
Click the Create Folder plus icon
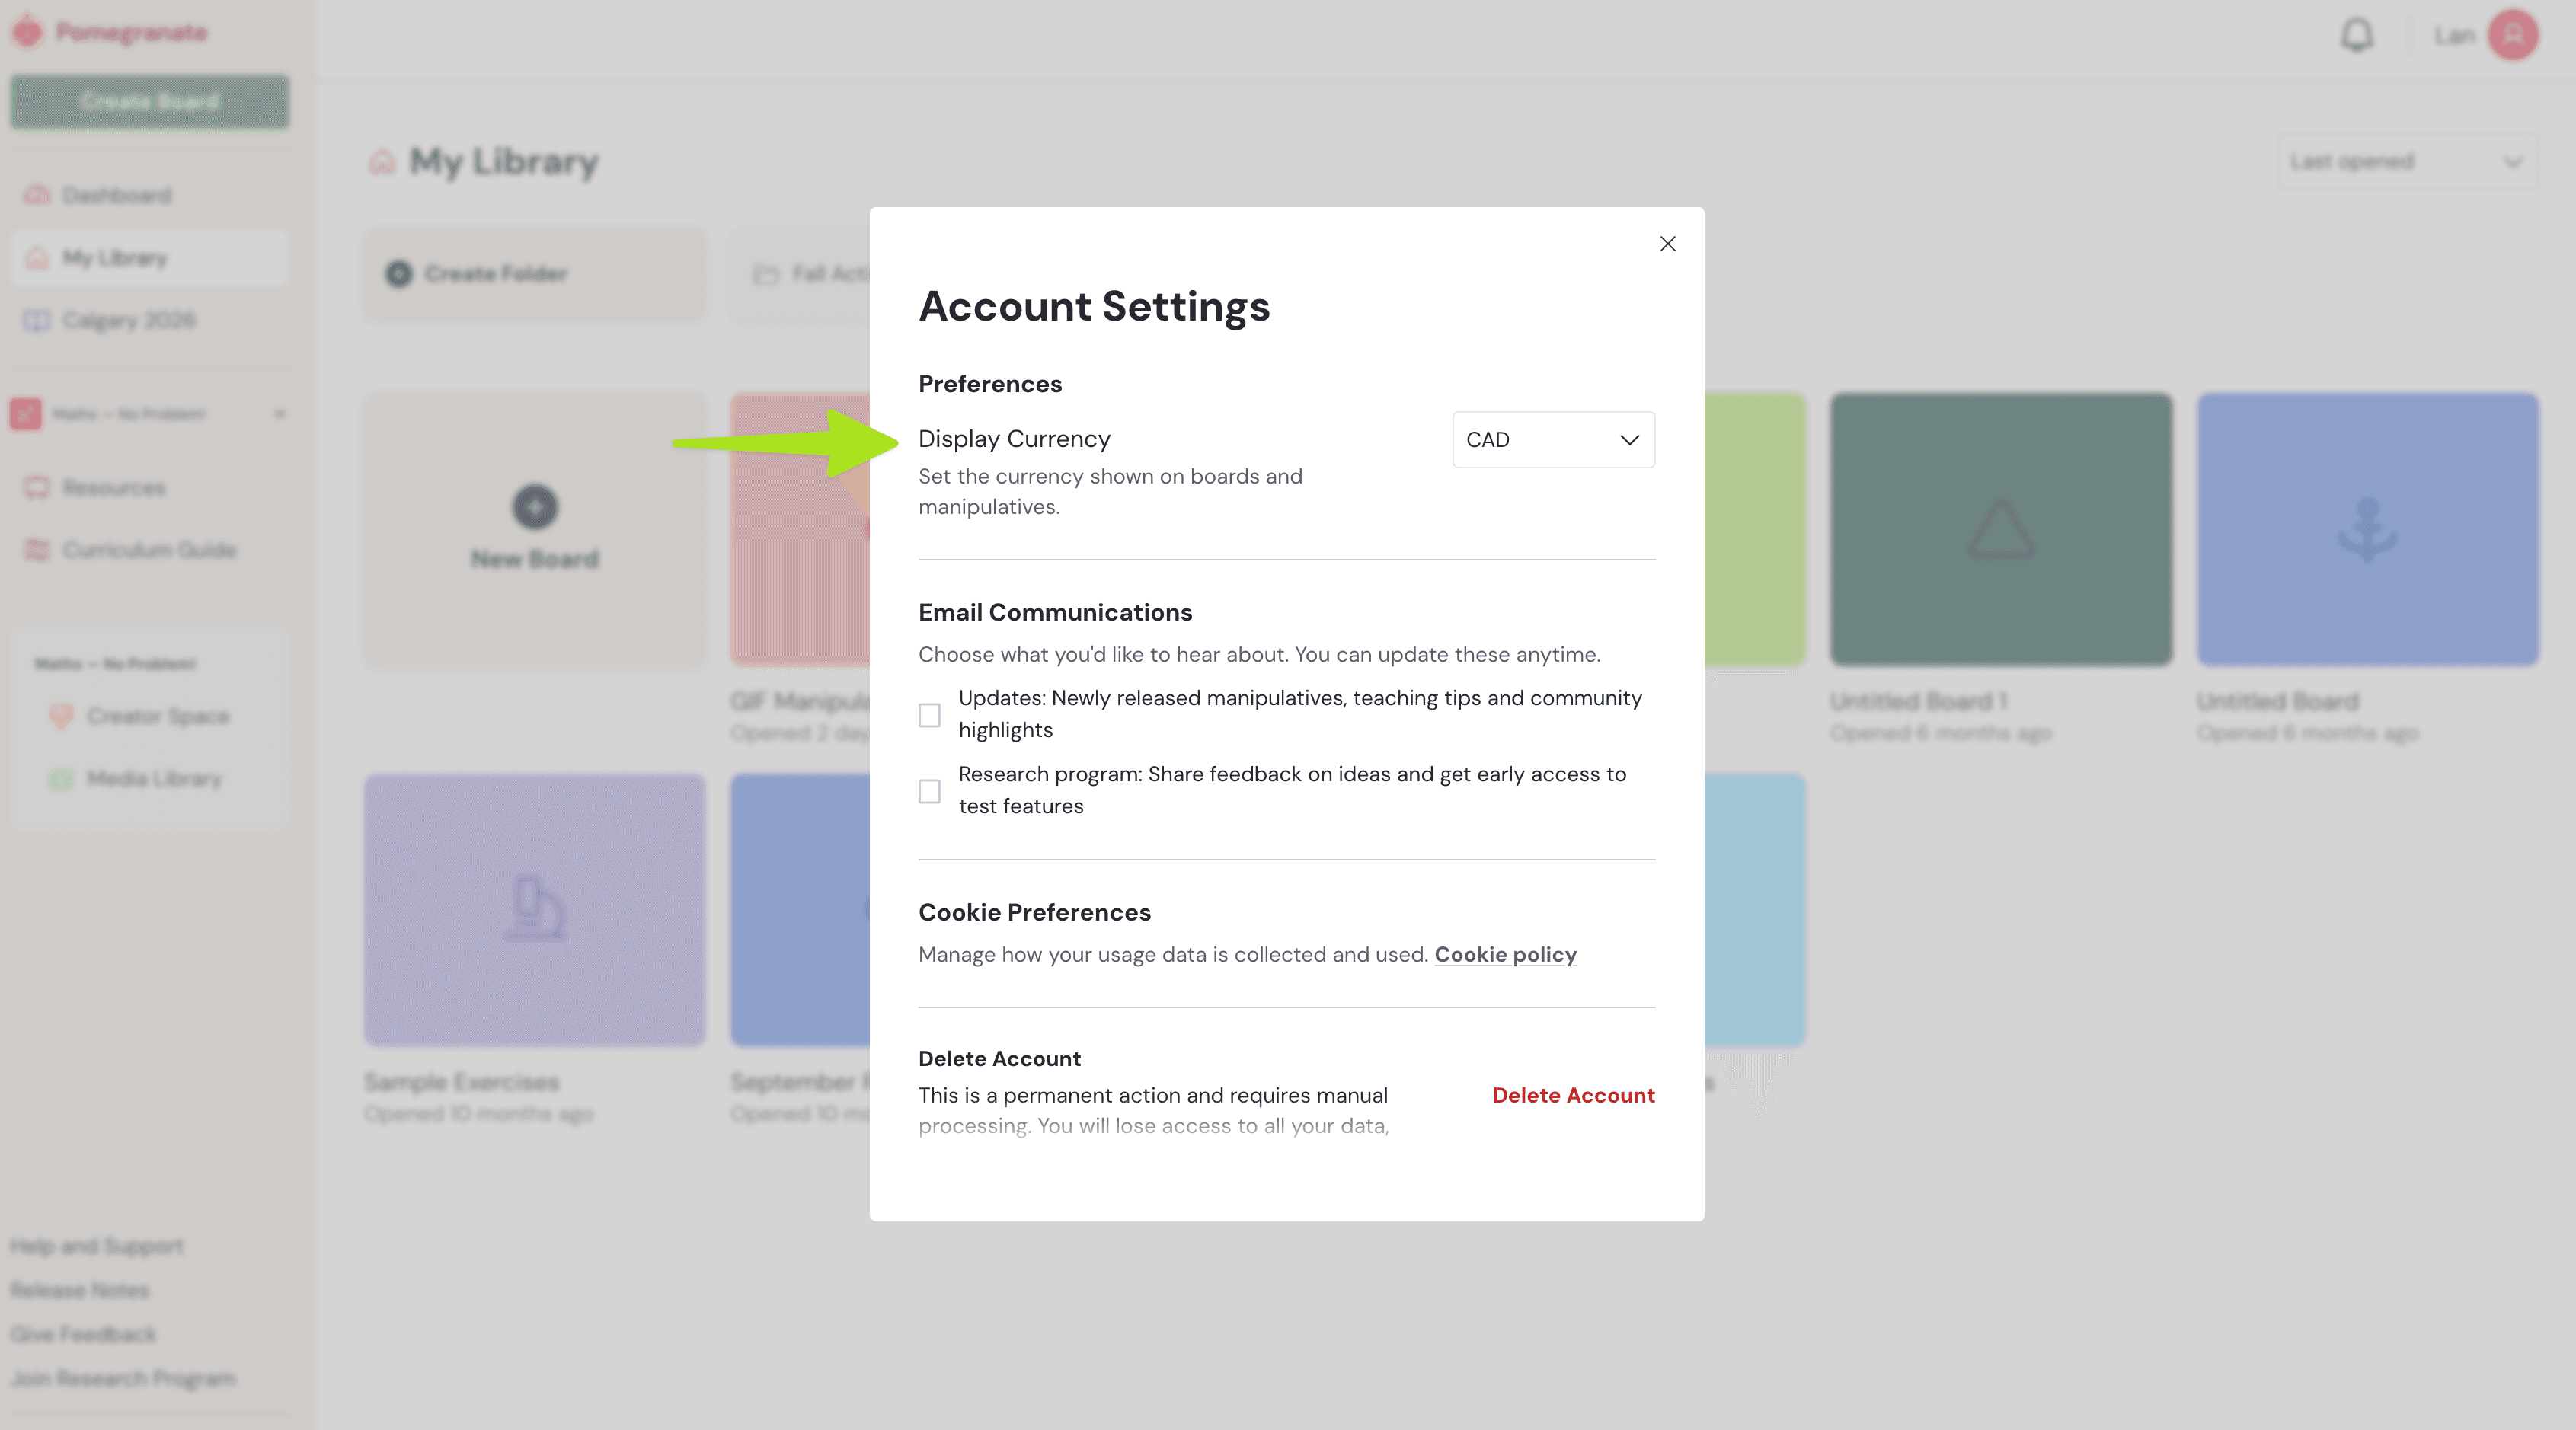tap(399, 274)
